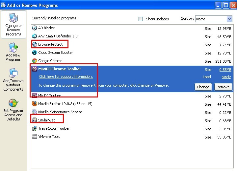Click the TravelScour Toolbar icon

click(x=35, y=128)
